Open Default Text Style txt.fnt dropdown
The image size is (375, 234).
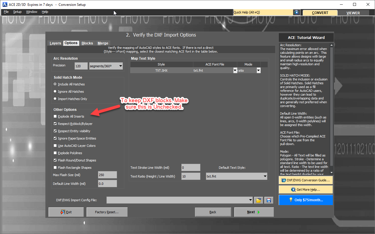click(237, 176)
